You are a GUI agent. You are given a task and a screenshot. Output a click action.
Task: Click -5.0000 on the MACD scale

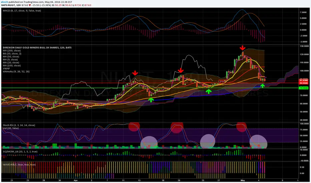pyautogui.click(x=303, y=42)
